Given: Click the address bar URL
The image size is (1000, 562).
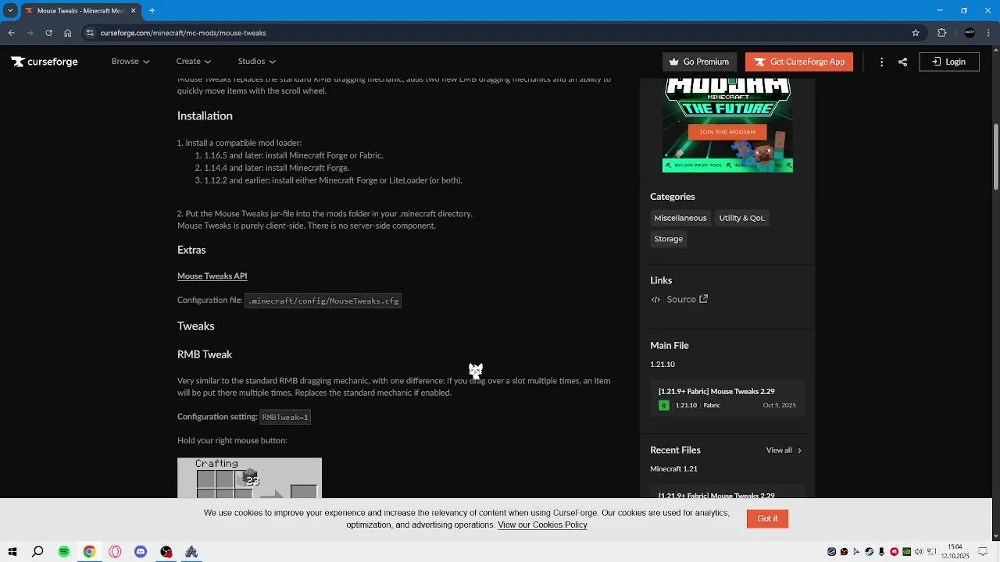Looking at the screenshot, I should coord(183,33).
